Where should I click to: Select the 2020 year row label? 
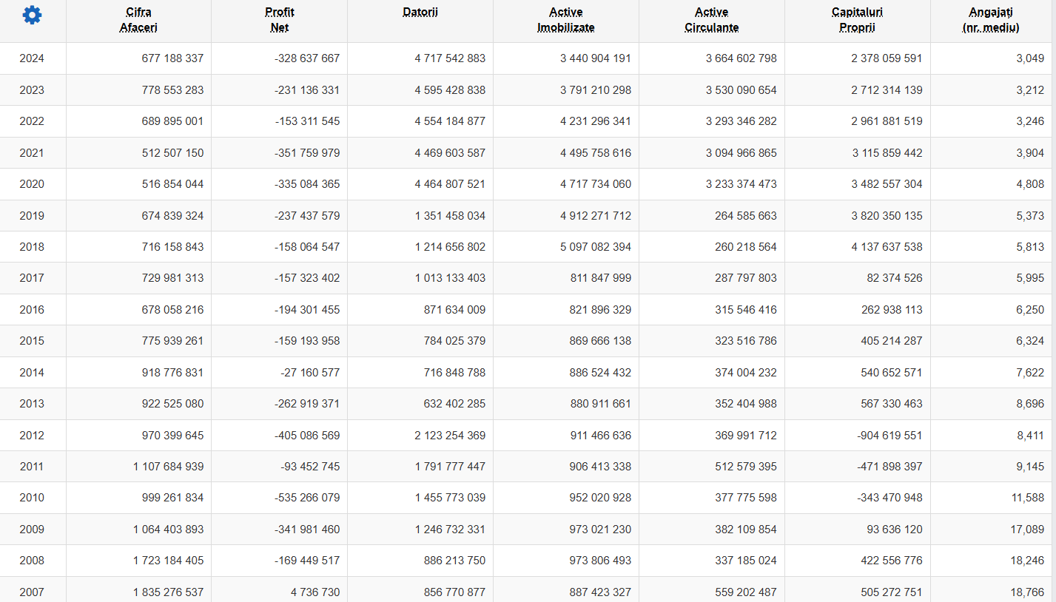point(32,184)
